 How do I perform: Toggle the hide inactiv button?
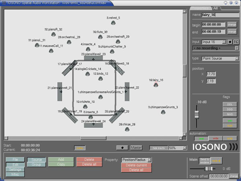(x=159, y=148)
